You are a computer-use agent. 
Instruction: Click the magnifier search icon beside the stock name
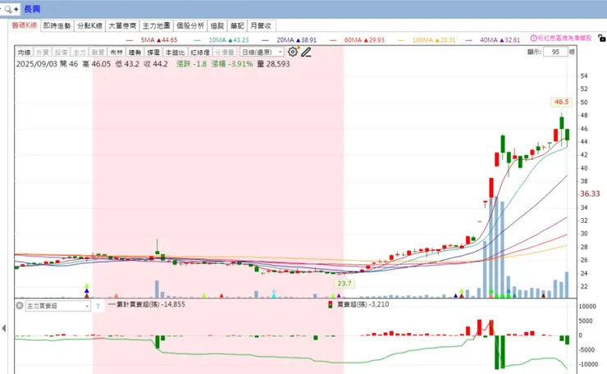[7, 9]
